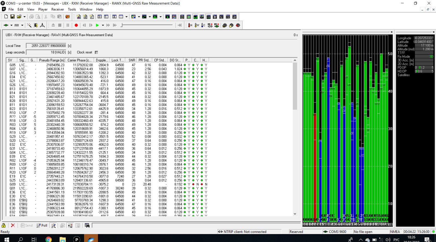Open the View menu

coord(31,9)
